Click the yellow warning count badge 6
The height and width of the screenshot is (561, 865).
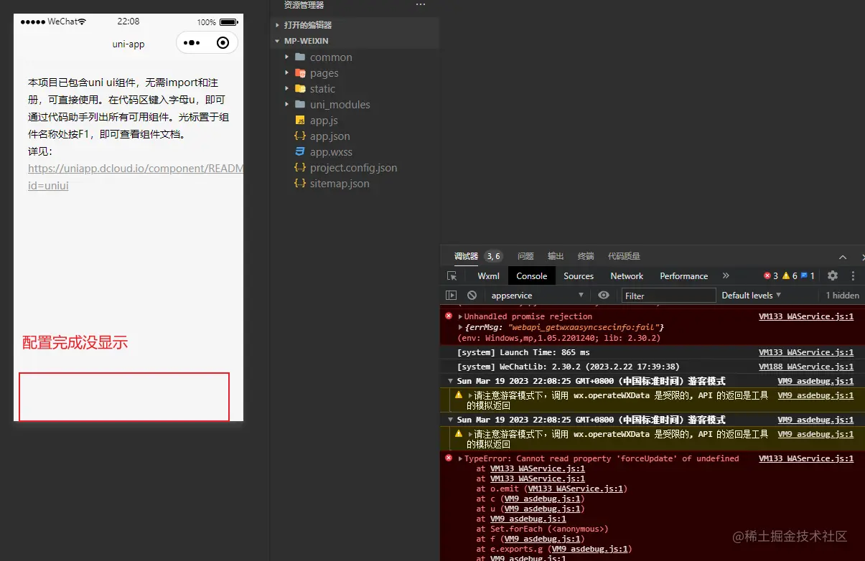pyautogui.click(x=790, y=275)
